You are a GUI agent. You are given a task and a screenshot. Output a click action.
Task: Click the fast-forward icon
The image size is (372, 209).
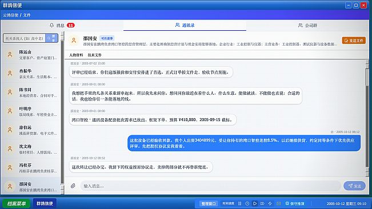262,203
